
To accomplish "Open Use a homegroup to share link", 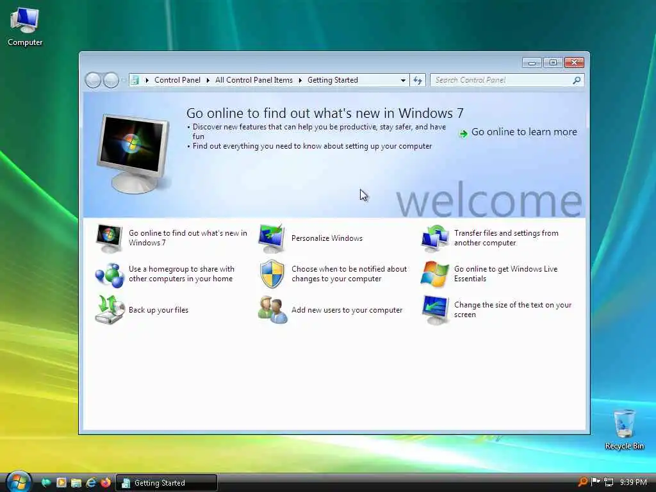I will pos(181,274).
